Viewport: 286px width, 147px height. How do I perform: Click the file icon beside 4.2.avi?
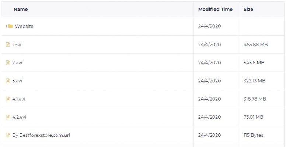point(8,117)
